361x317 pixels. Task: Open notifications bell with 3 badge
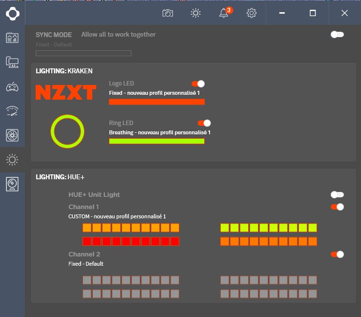pyautogui.click(x=224, y=13)
